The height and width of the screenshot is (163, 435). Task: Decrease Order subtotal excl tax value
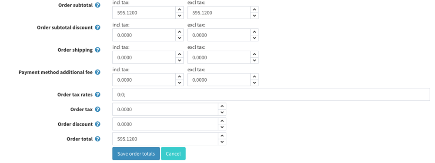pos(254,16)
